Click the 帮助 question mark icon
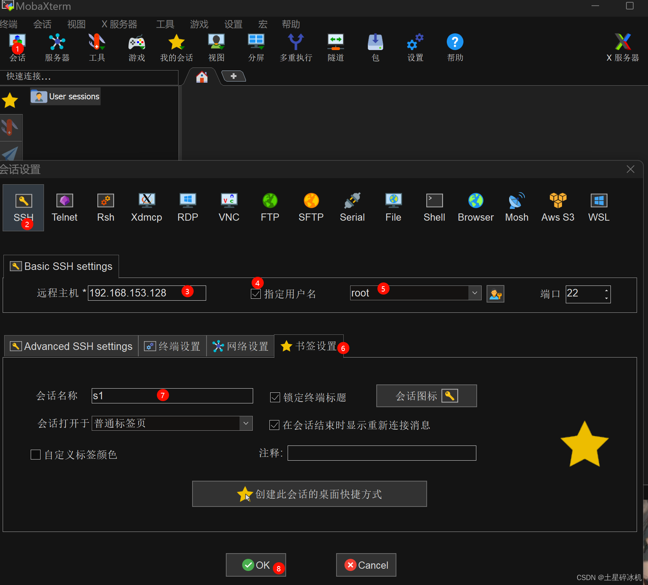 point(455,48)
